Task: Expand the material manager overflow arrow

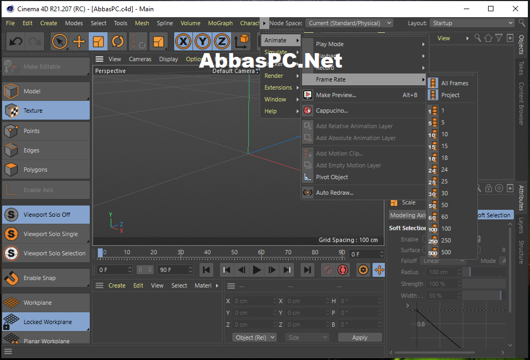Action: pyautogui.click(x=217, y=285)
